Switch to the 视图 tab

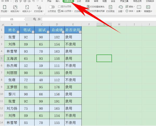click(104, 1)
